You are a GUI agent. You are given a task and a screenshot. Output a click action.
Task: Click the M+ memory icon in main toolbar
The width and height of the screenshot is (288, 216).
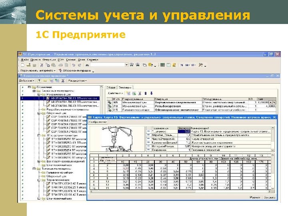[187, 65]
